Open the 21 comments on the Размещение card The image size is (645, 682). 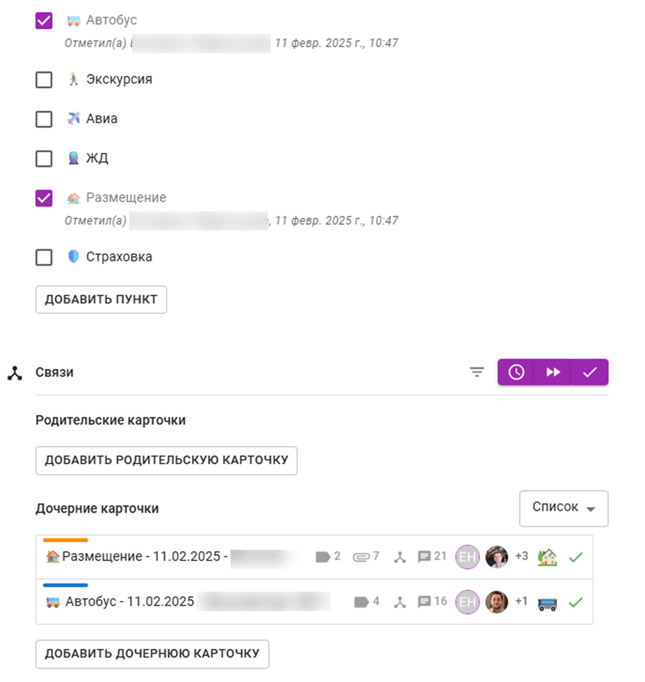click(424, 556)
